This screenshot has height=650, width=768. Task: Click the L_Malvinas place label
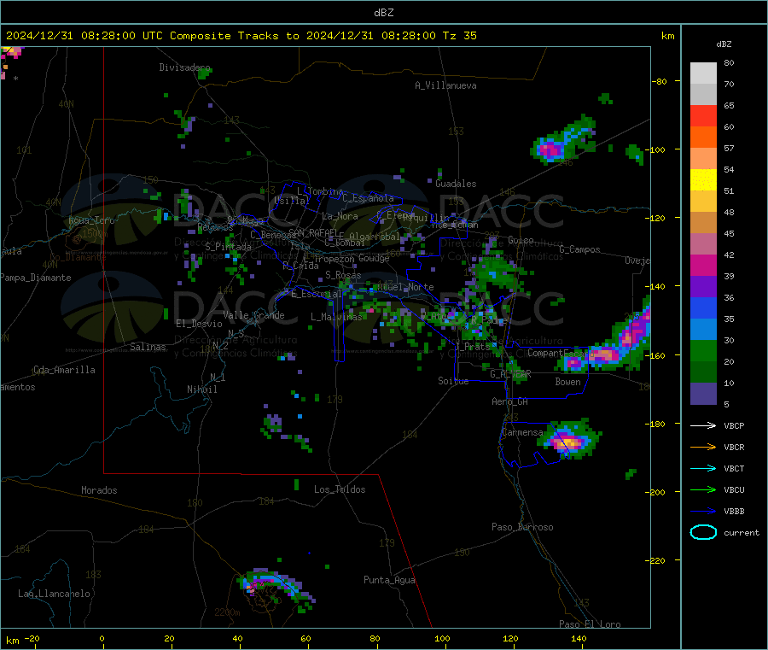(336, 317)
